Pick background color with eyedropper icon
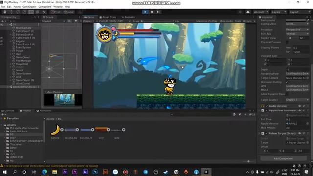The image size is (313, 176). (308, 20)
